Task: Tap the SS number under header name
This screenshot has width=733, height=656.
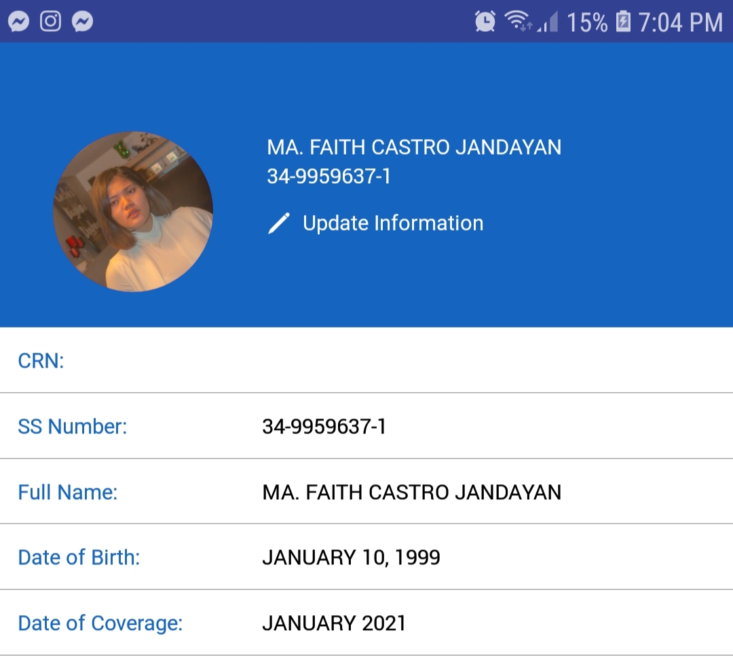Action: click(x=328, y=176)
